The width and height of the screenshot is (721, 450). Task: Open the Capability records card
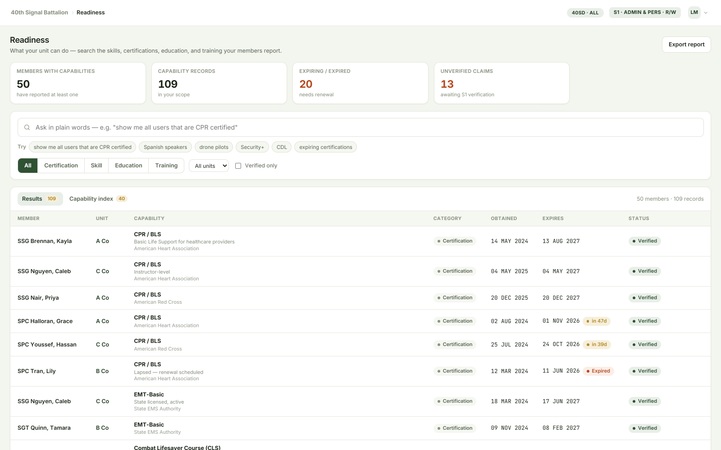tap(219, 83)
